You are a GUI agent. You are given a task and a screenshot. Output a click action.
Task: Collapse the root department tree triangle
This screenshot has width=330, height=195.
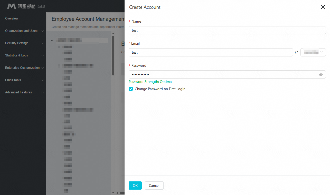click(52, 41)
